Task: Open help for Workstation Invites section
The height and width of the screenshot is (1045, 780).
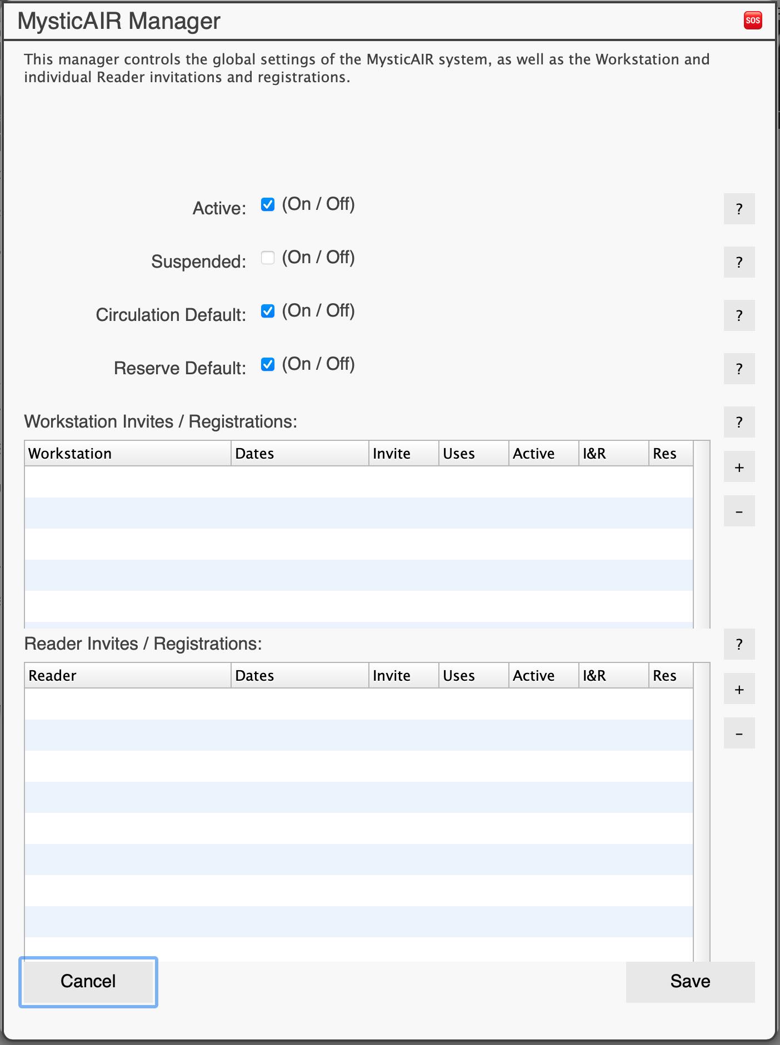Action: coord(739,422)
